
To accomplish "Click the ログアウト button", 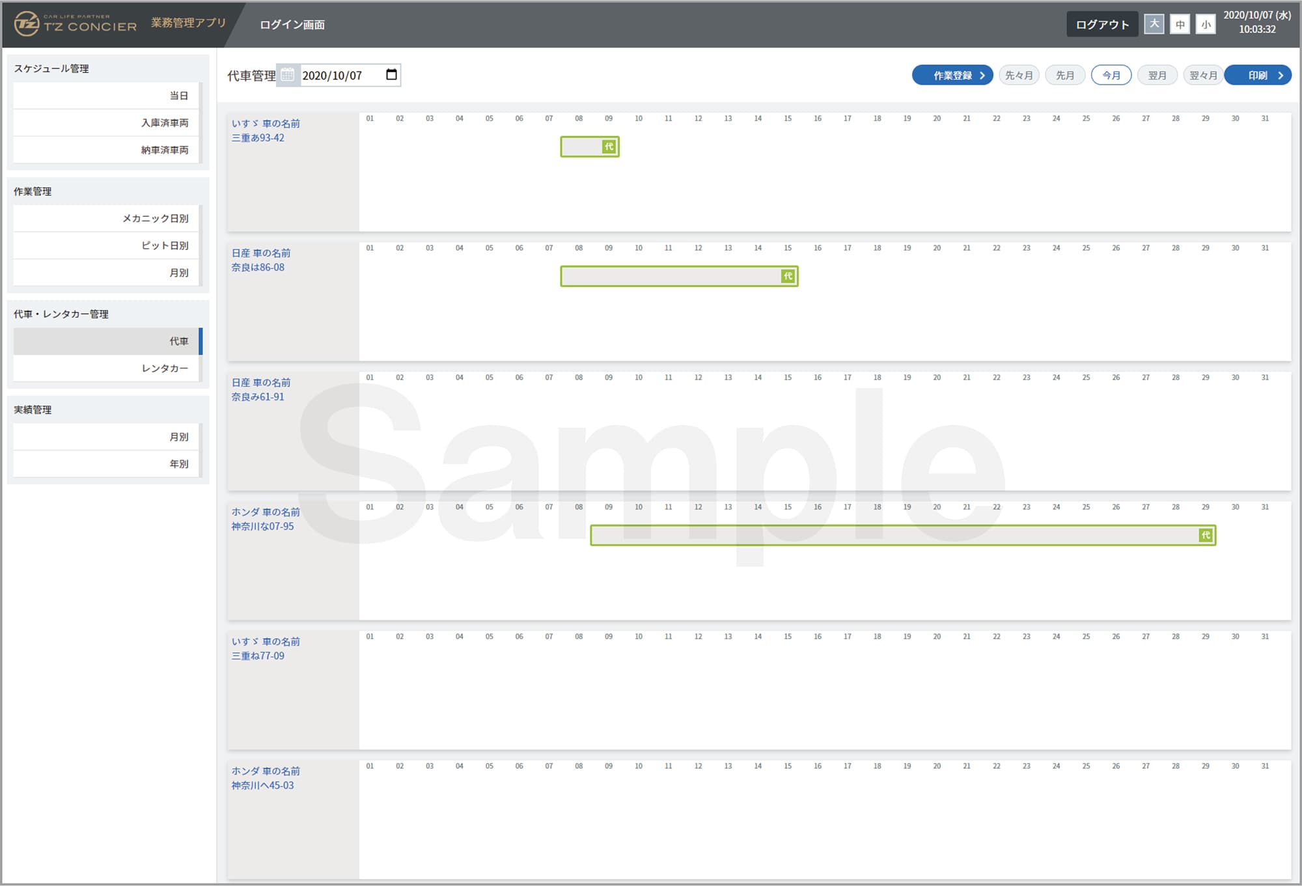I will pyautogui.click(x=1101, y=25).
